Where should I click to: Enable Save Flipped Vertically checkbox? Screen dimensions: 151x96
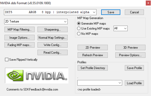(x=7, y=60)
